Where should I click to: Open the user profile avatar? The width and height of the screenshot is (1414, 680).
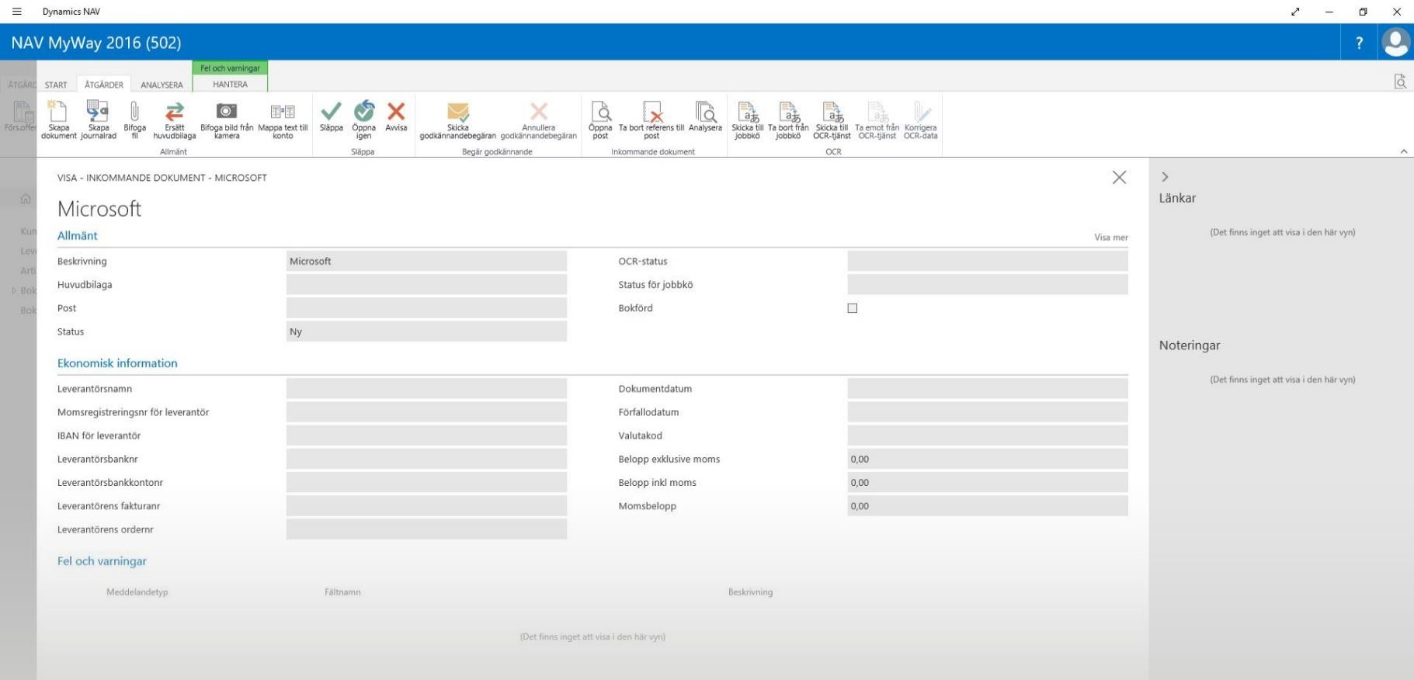tap(1395, 43)
